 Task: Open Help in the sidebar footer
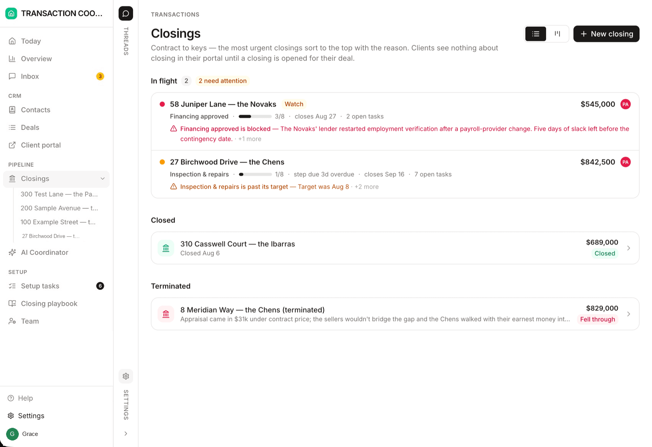click(x=57, y=398)
